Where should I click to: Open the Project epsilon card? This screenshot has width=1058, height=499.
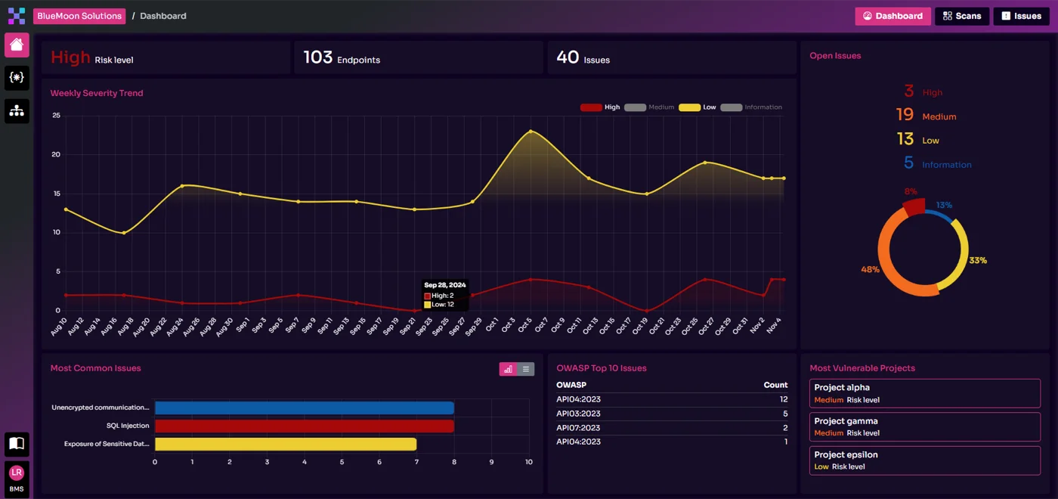(x=924, y=460)
